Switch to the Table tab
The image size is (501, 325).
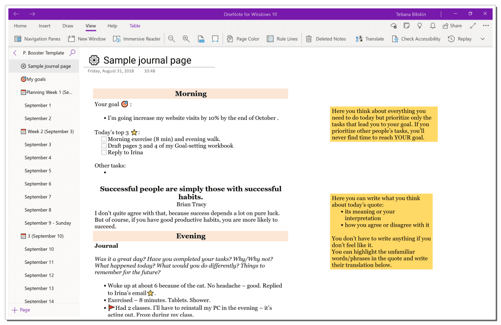(135, 25)
